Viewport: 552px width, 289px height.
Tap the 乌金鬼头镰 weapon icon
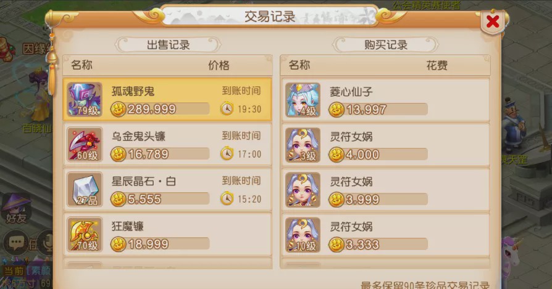coord(85,144)
